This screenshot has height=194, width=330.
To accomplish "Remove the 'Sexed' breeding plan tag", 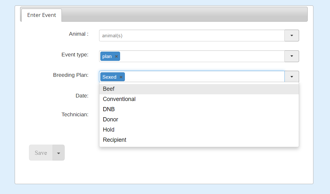I will [121, 77].
